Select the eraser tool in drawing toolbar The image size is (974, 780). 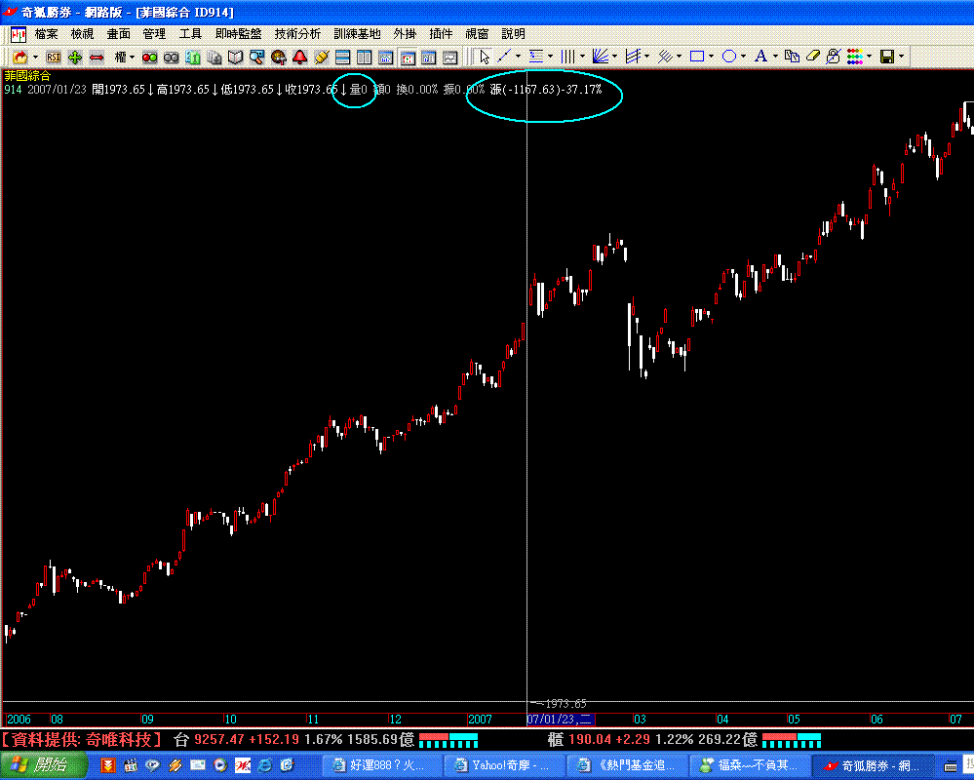click(x=813, y=57)
